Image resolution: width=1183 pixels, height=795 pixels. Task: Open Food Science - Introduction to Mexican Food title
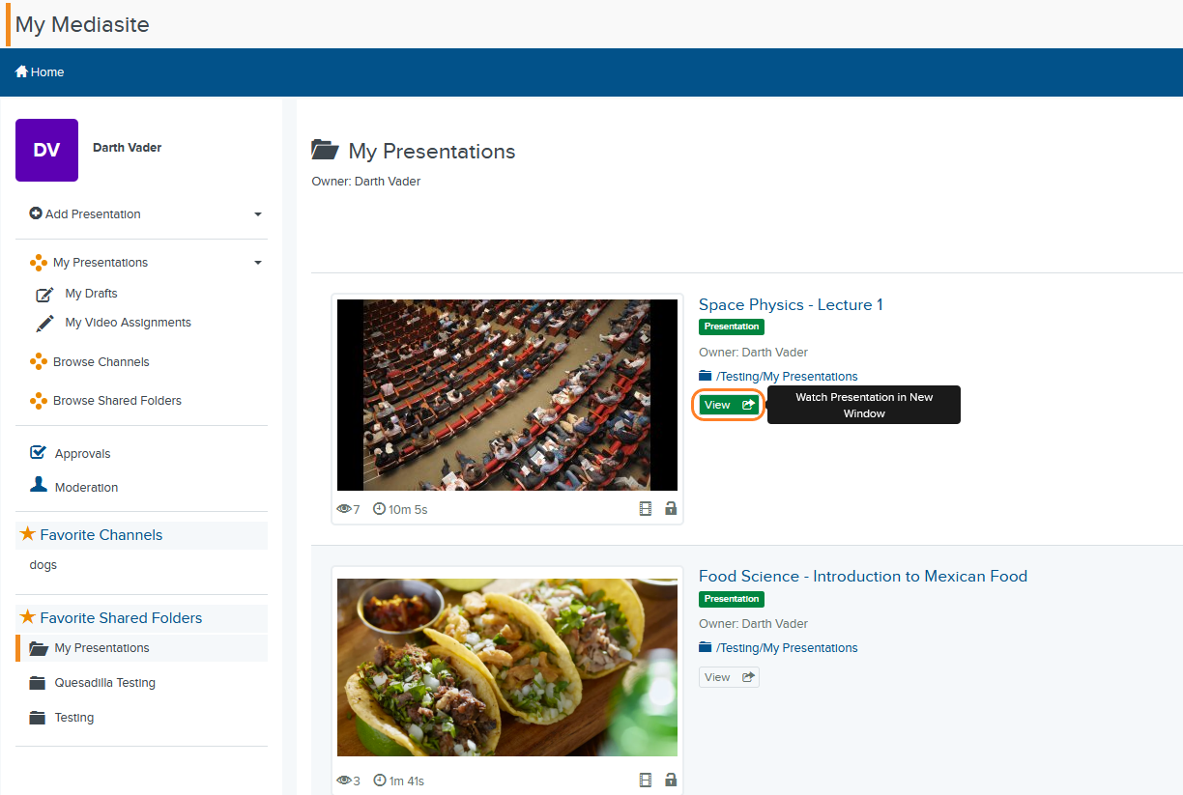[863, 577]
